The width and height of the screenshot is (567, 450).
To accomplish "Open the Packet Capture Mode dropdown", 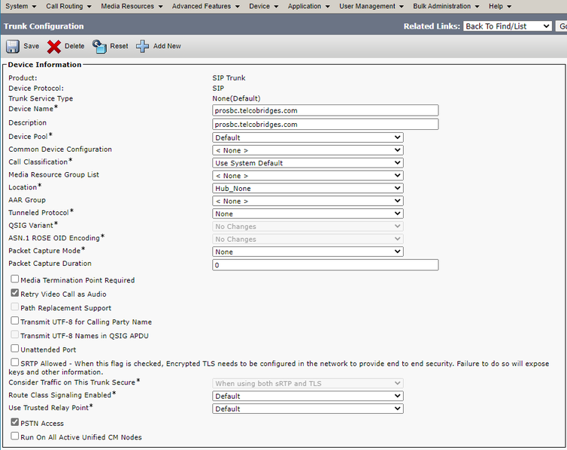I will coord(308,252).
